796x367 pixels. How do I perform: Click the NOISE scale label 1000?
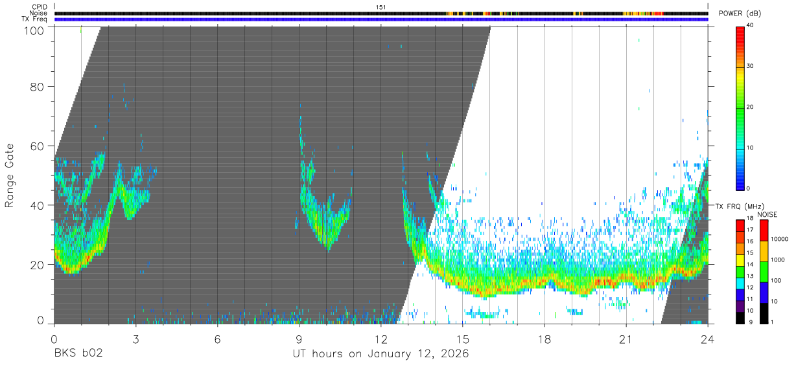[x=778, y=260]
